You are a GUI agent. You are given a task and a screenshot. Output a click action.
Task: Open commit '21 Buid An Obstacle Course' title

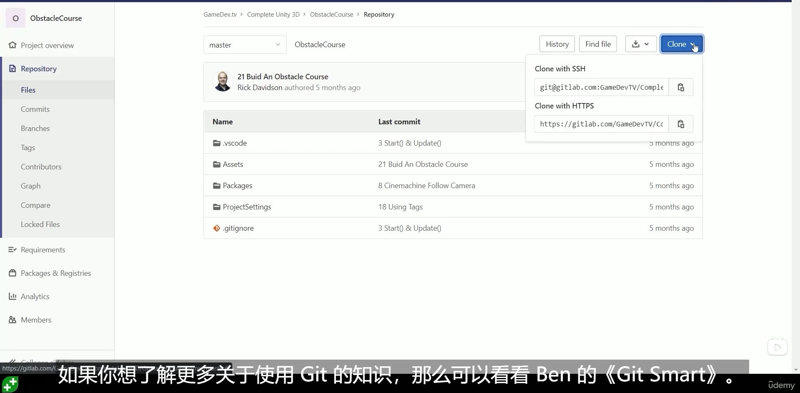coord(283,76)
